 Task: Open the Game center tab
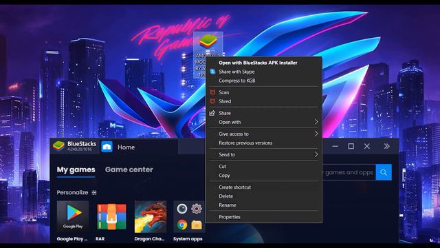(x=129, y=169)
